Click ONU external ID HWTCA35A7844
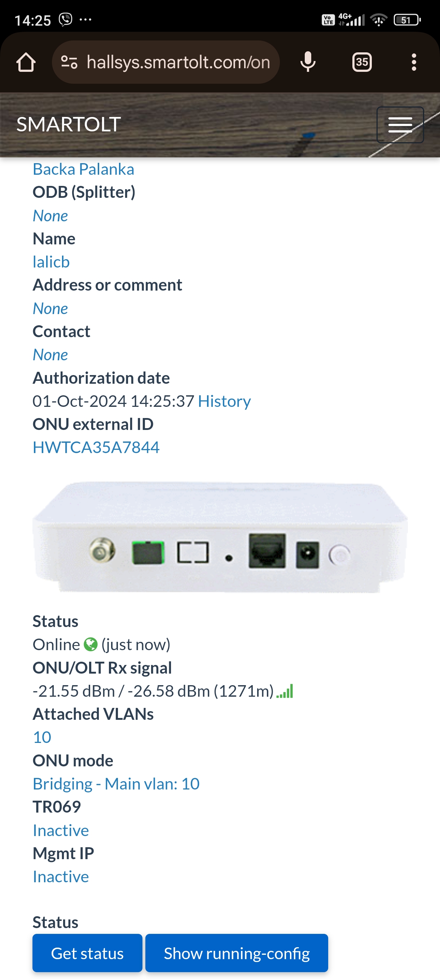This screenshot has height=979, width=440. click(96, 447)
